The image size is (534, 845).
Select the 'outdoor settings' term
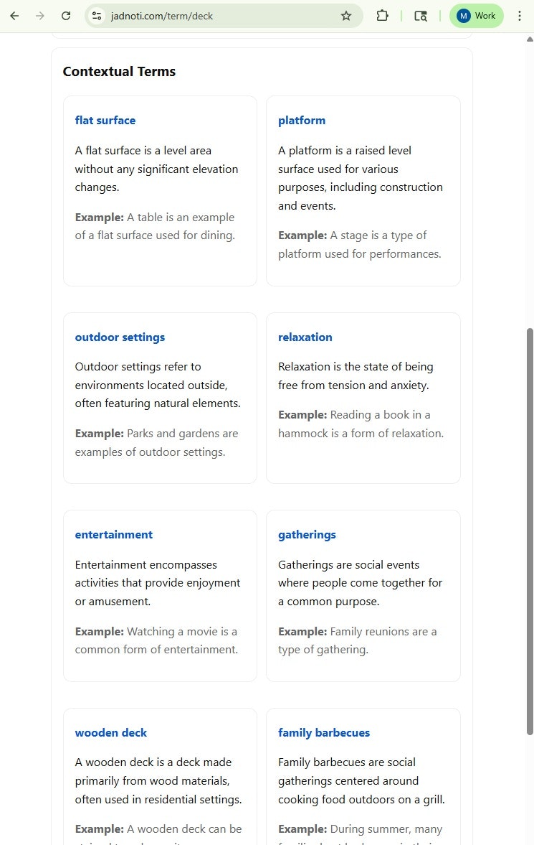pyautogui.click(x=120, y=337)
